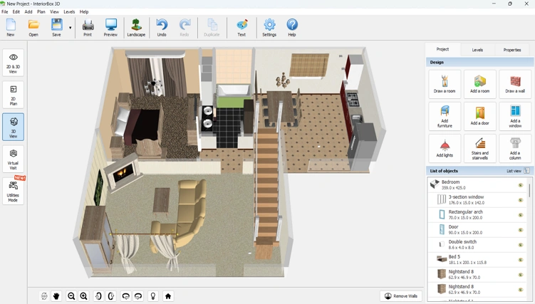Image resolution: width=535 pixels, height=304 pixels.
Task: Click the Remove Walls button
Action: click(401, 296)
